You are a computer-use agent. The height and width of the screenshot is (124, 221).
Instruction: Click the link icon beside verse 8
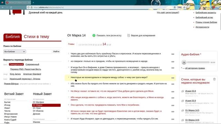(173, 105)
